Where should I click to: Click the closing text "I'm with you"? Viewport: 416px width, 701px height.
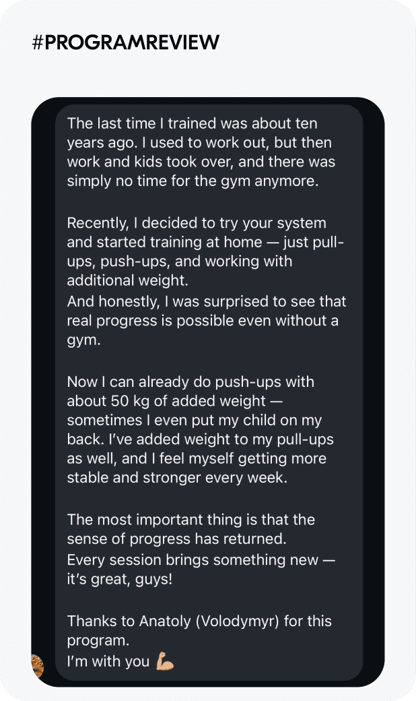point(108,662)
